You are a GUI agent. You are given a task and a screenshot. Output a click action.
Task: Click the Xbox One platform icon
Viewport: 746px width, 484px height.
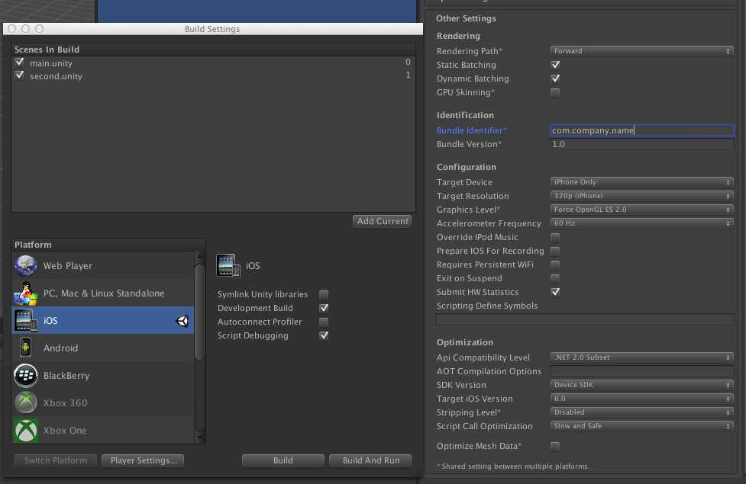click(x=26, y=431)
